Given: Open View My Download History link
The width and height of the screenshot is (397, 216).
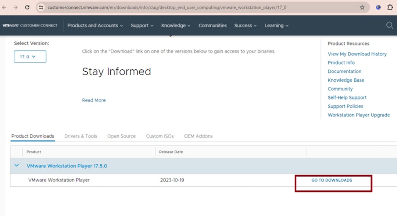Looking at the screenshot, I should (x=357, y=54).
